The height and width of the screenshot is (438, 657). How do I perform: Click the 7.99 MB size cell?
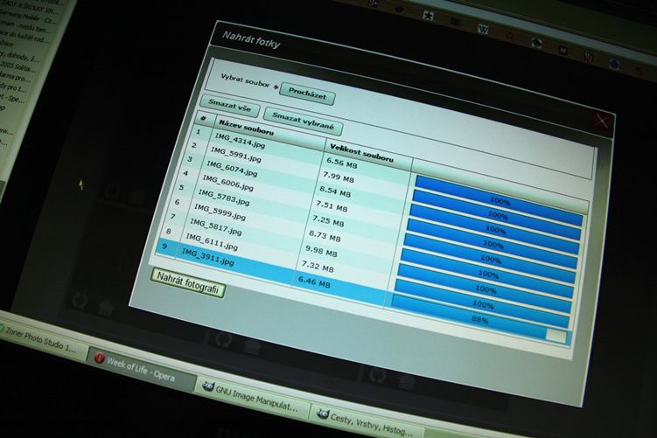[x=339, y=177]
